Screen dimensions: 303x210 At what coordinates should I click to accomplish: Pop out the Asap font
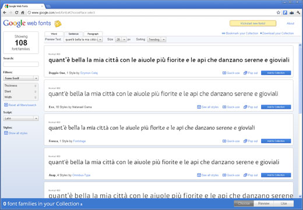pyautogui.click(x=251, y=175)
